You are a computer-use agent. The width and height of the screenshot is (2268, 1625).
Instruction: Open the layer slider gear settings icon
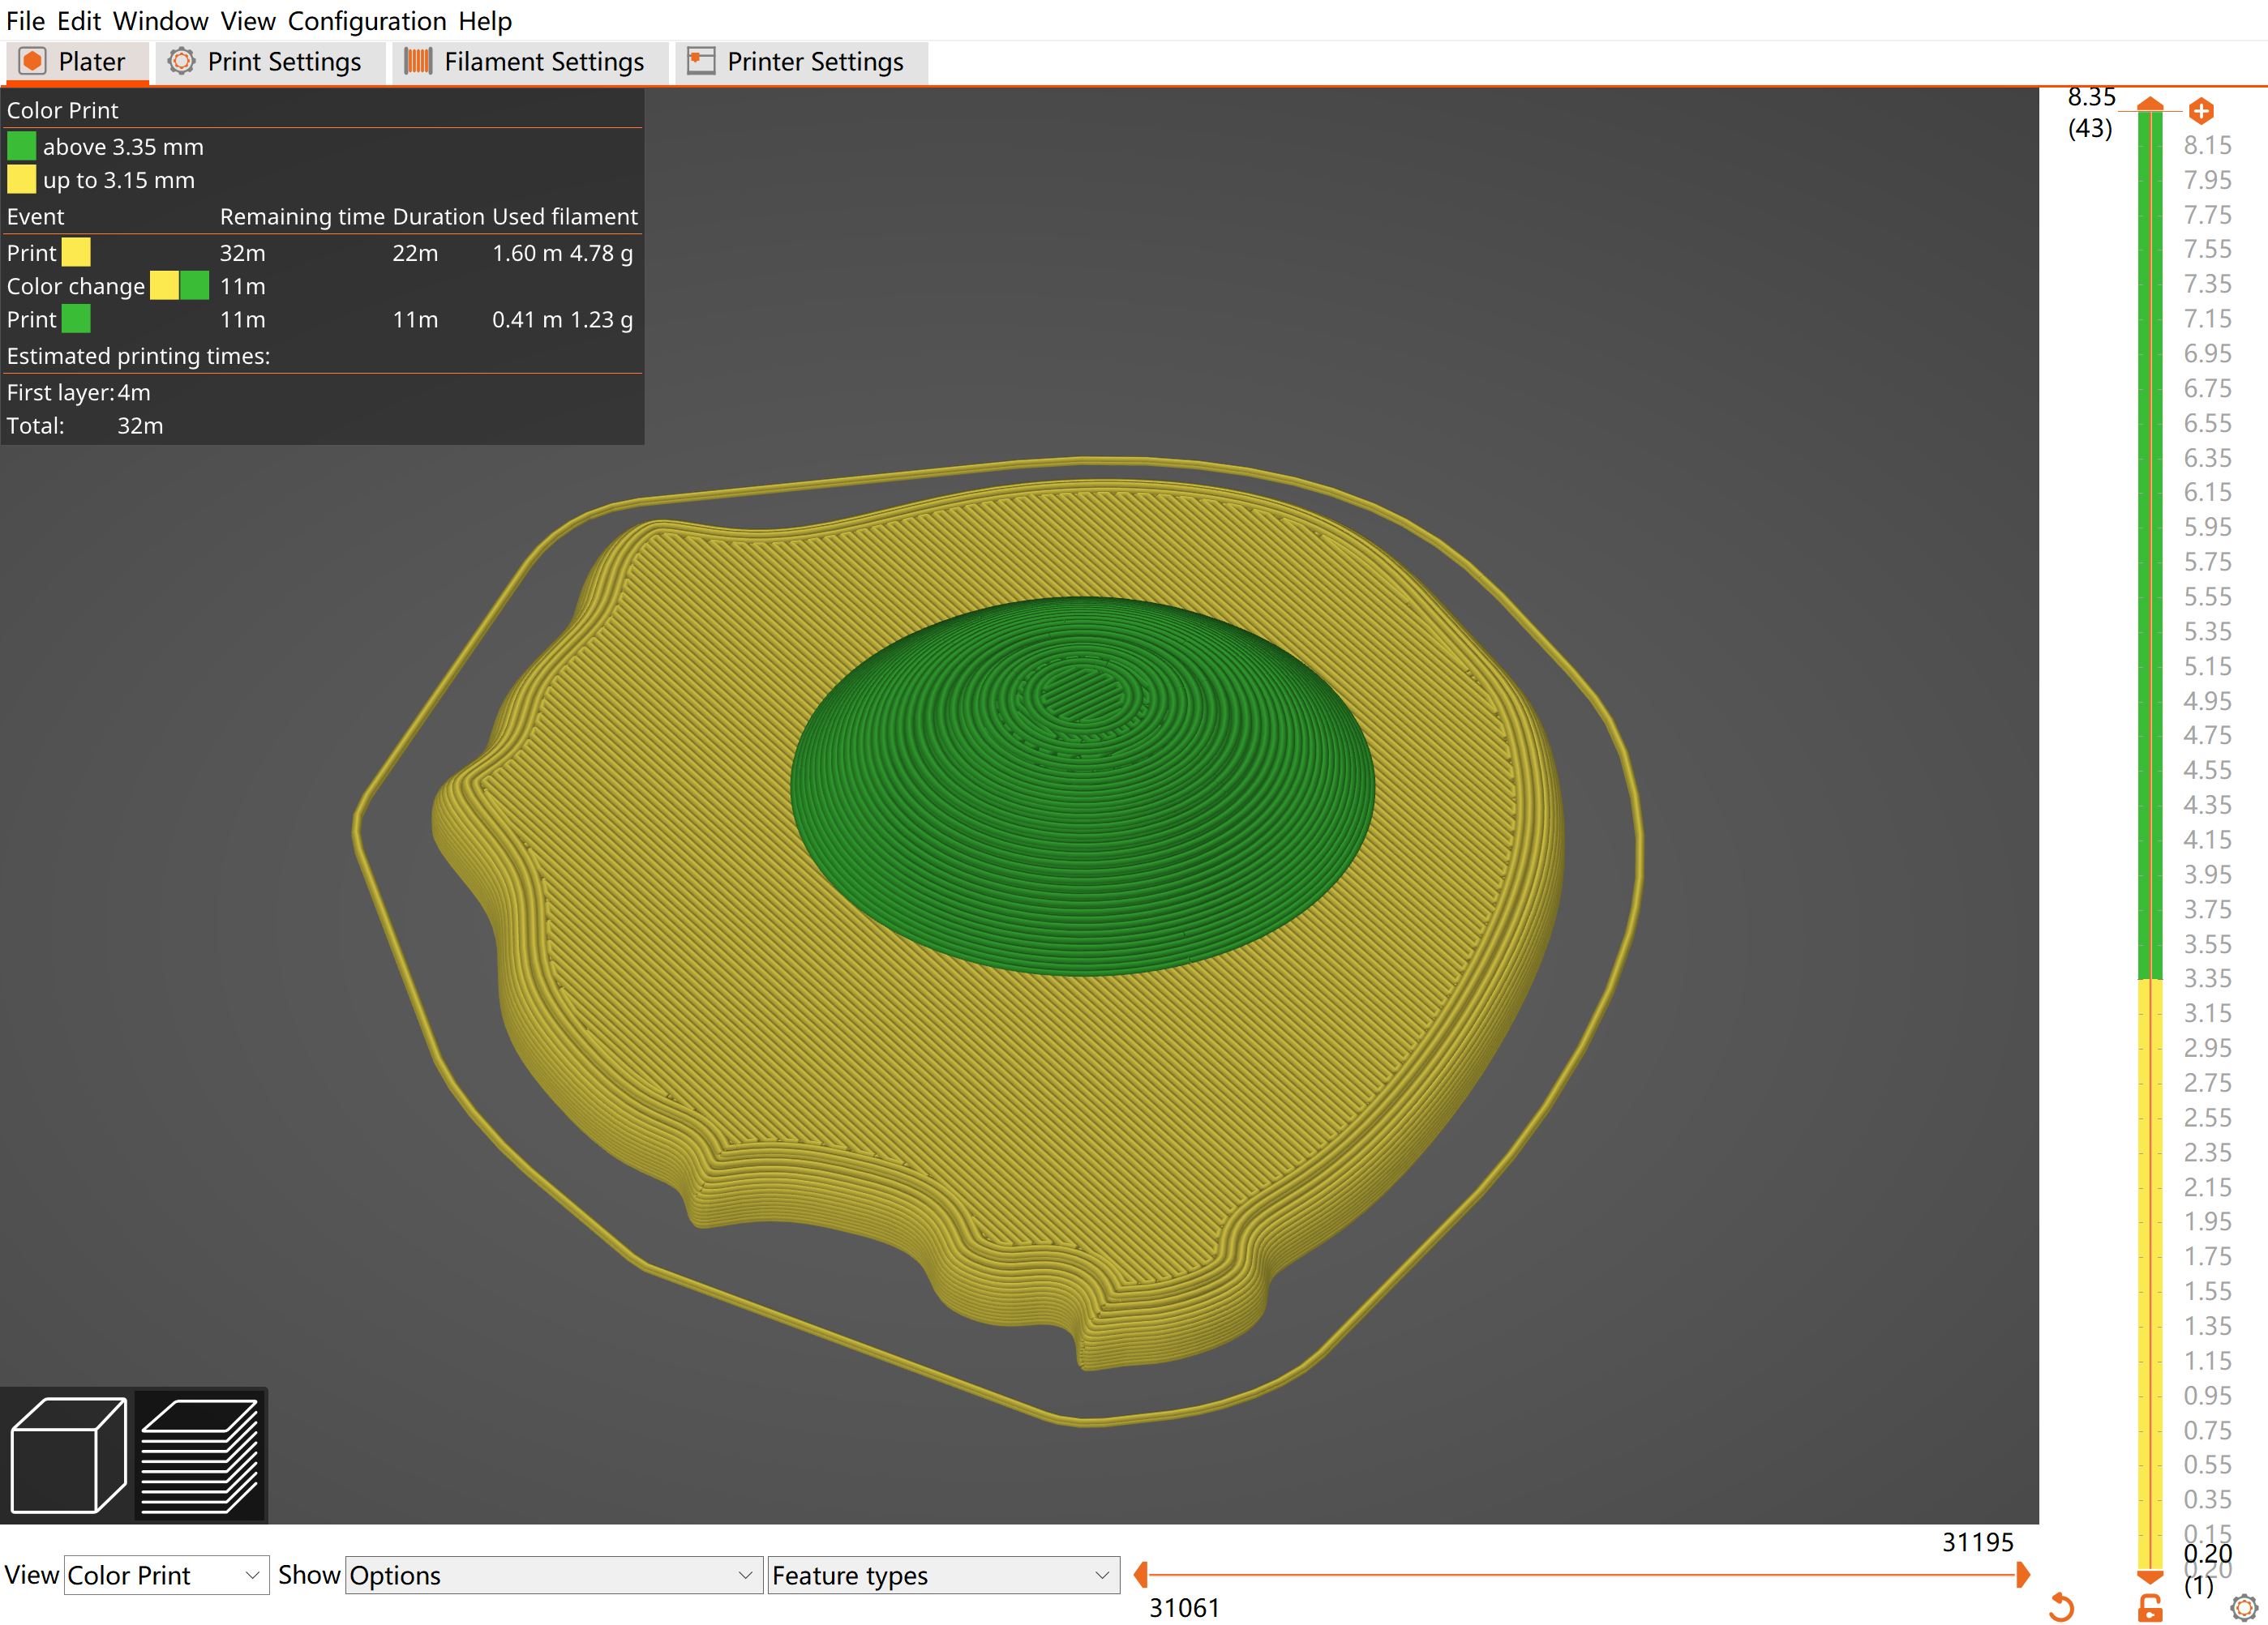coord(2244,1607)
